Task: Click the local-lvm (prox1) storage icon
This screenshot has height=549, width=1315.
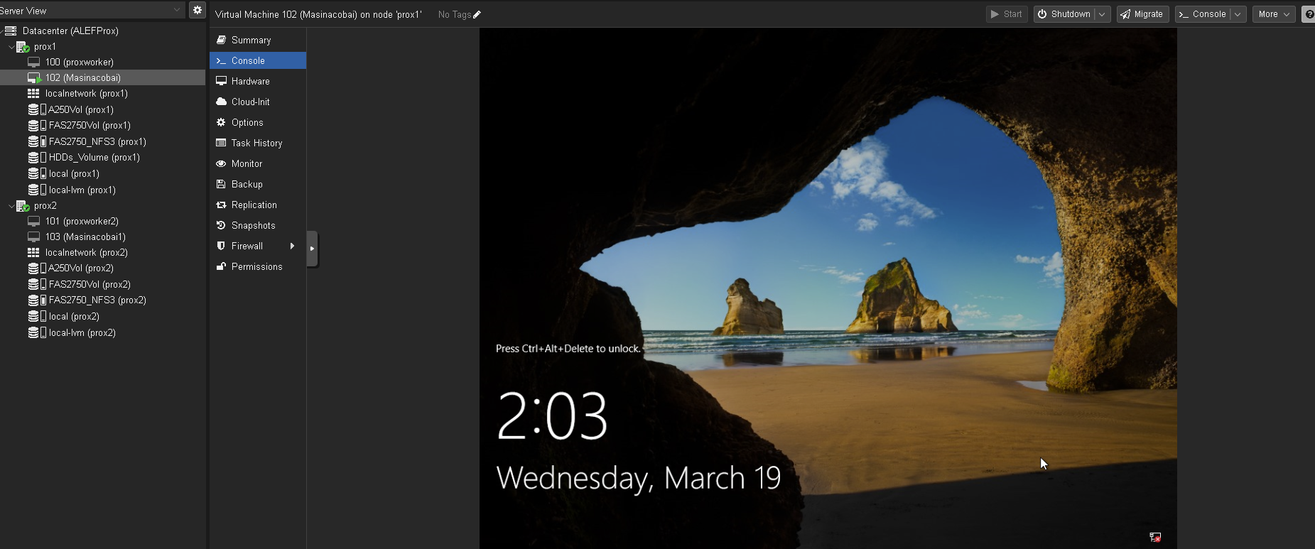Action: [37, 190]
